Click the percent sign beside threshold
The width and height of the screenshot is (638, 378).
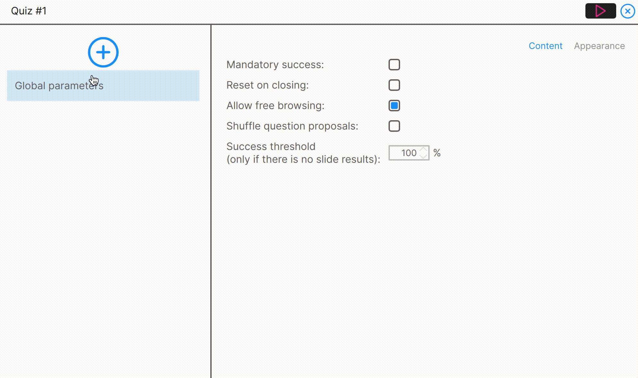tap(437, 153)
